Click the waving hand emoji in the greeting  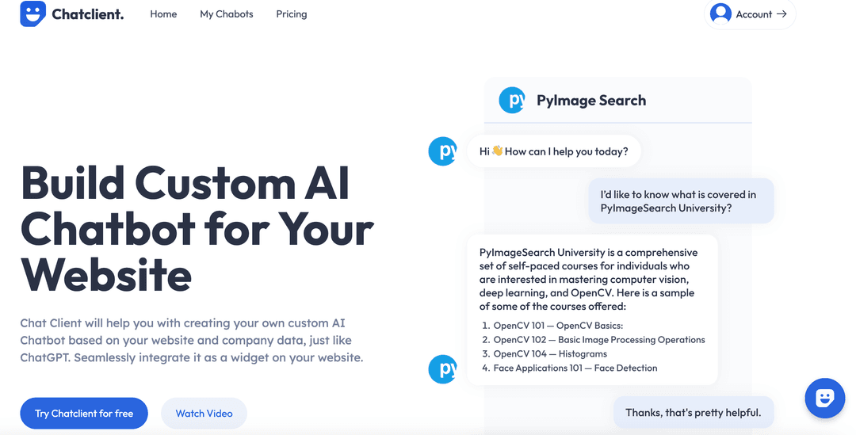tap(498, 151)
